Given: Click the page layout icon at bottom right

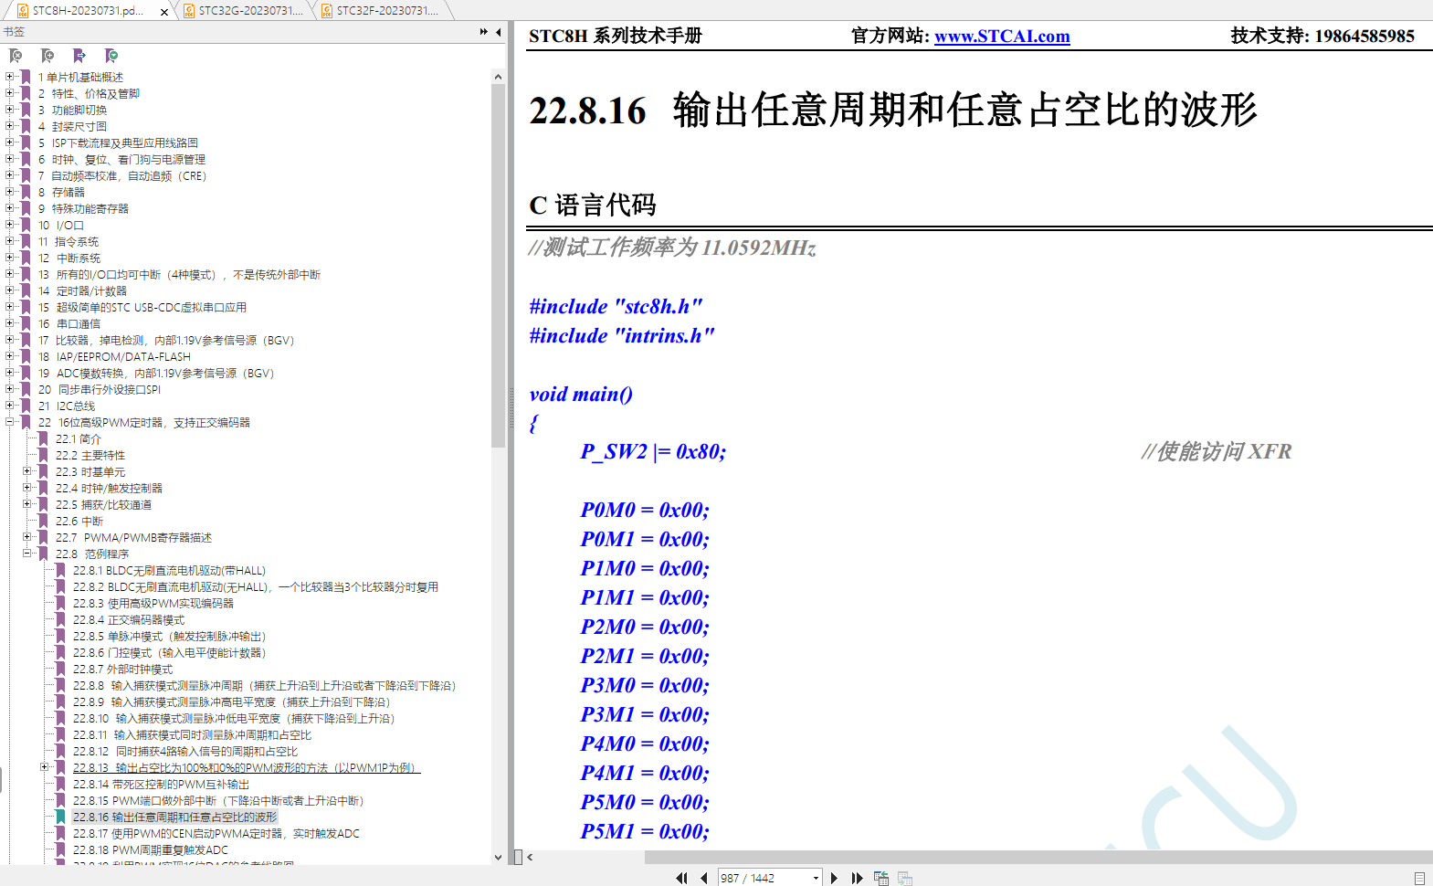Looking at the screenshot, I should 1419,878.
